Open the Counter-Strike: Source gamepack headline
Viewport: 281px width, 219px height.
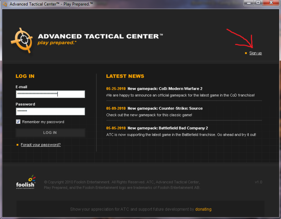click(165, 108)
